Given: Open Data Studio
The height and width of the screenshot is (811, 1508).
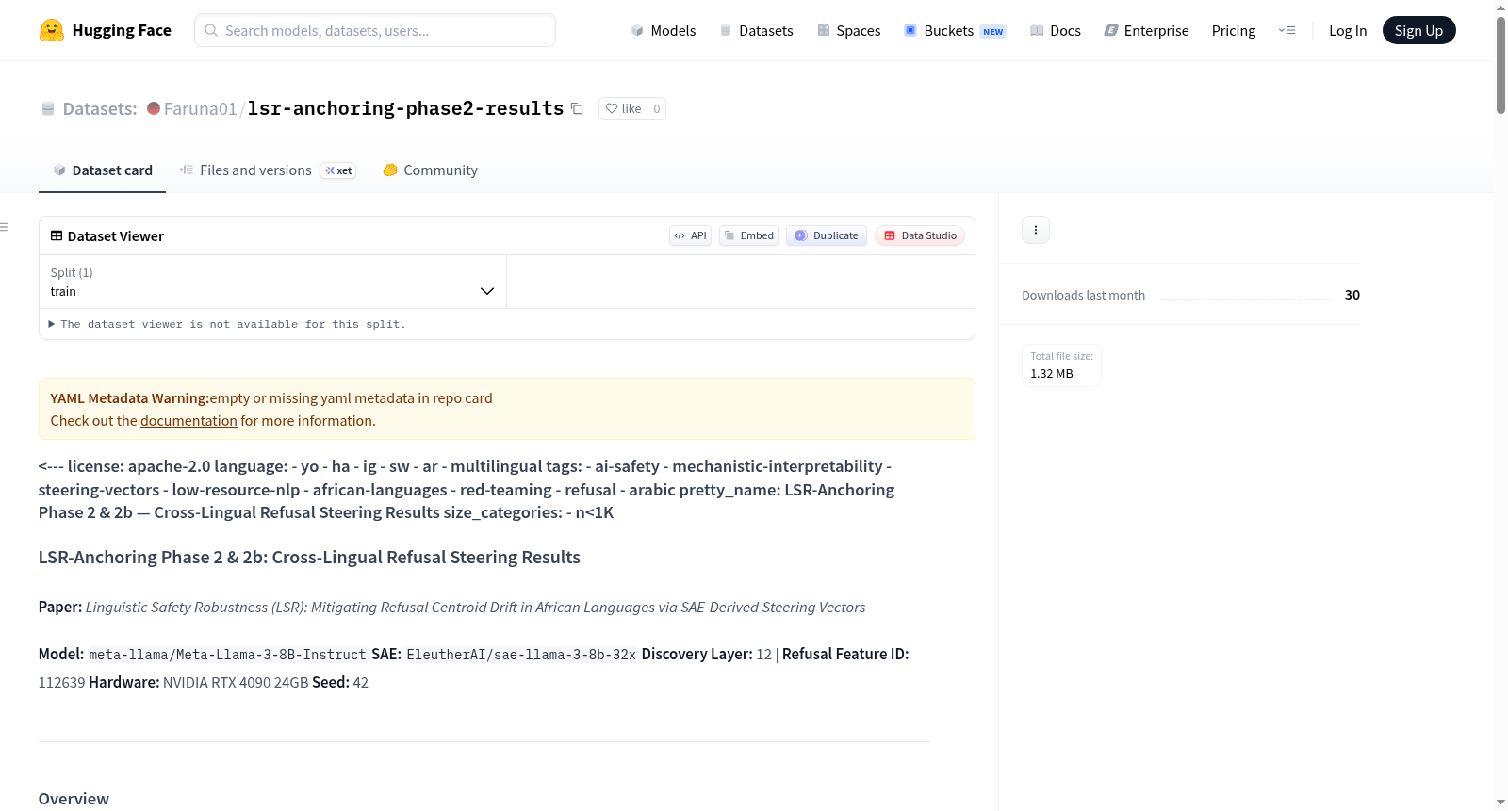Looking at the screenshot, I should point(920,235).
